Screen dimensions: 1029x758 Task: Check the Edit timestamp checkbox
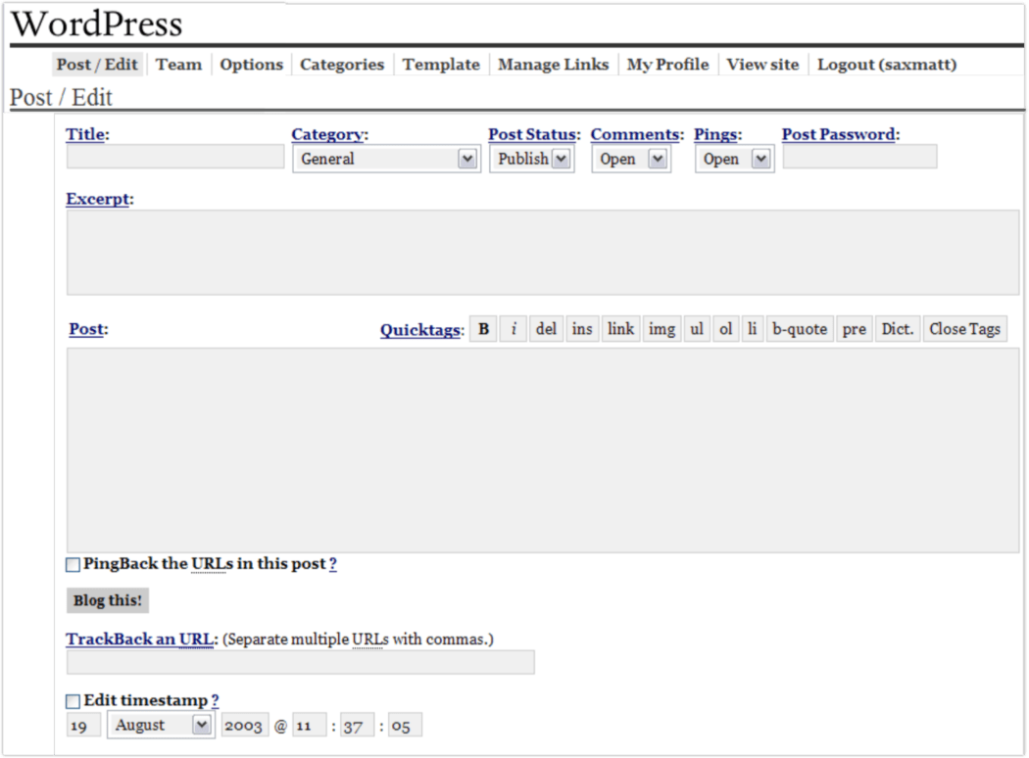pos(73,701)
